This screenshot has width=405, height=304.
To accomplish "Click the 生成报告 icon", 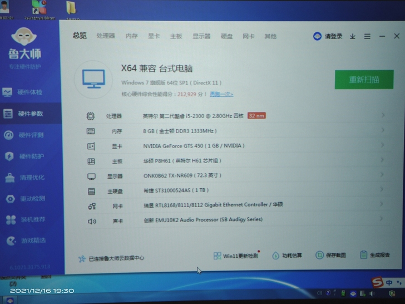I will [364, 255].
